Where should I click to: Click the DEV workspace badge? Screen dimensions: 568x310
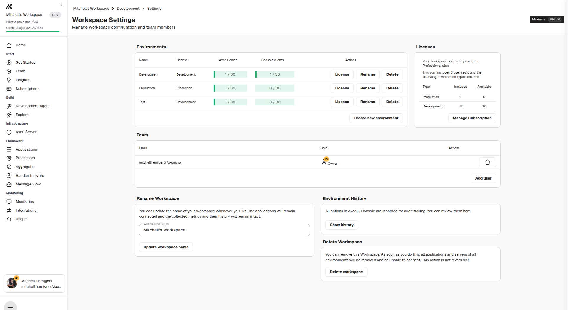[55, 15]
